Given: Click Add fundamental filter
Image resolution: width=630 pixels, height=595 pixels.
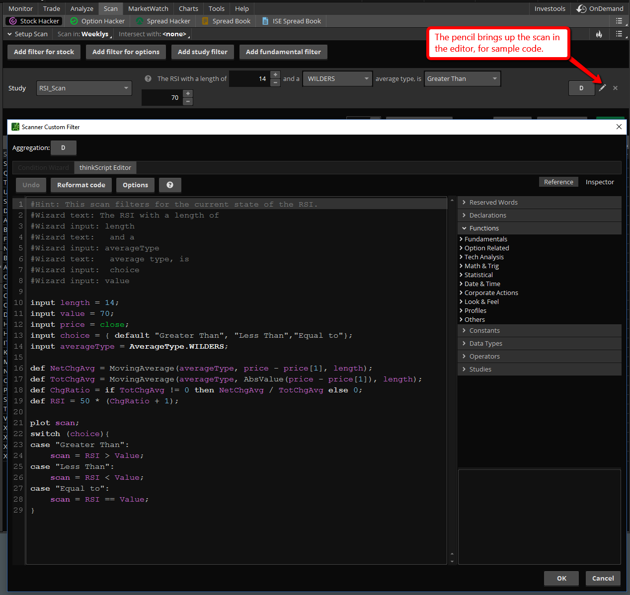Looking at the screenshot, I should click(283, 52).
